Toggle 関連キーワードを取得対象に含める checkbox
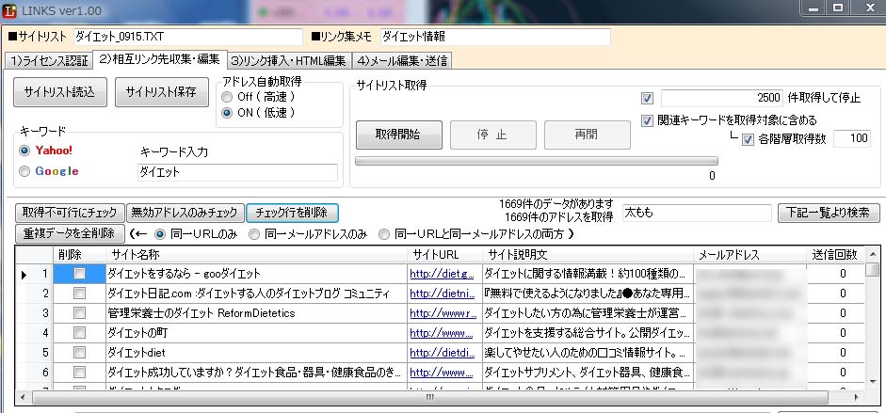 pos(647,120)
